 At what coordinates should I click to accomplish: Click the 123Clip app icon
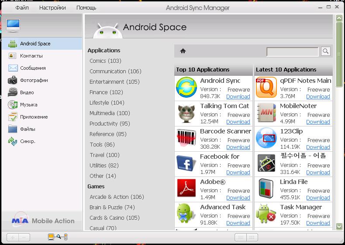tap(266, 138)
